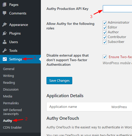Screen dimensions: 132x136
Task: Select the Authy settings submenu item
Action: (x=7, y=121)
